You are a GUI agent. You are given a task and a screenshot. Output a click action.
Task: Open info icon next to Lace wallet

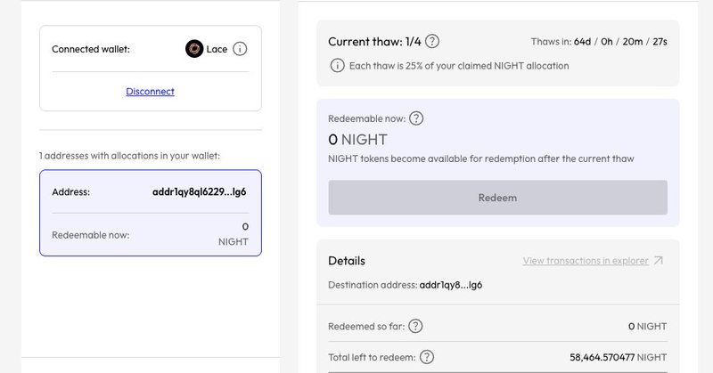pyautogui.click(x=240, y=50)
